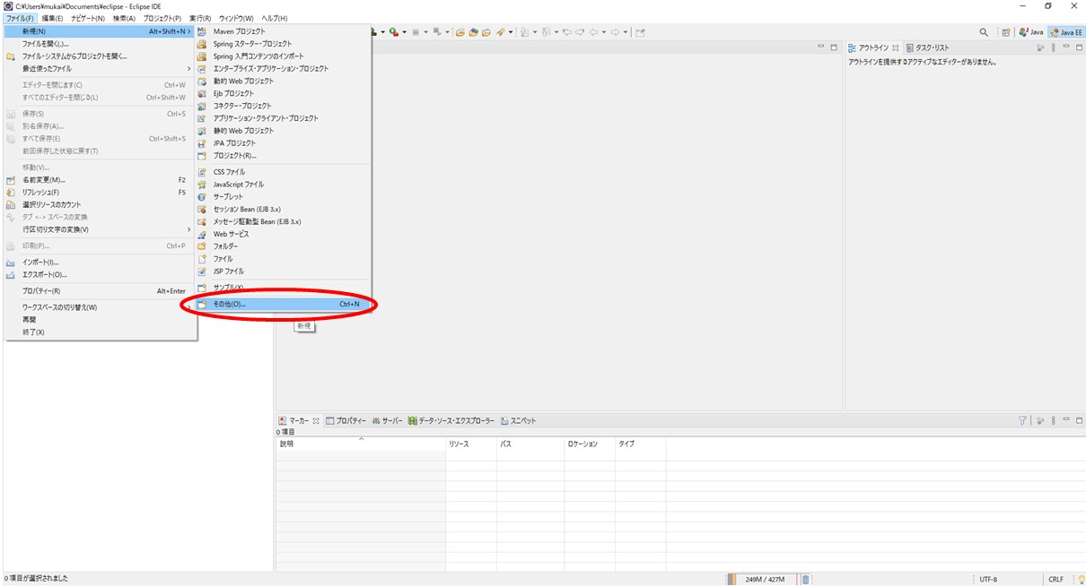The width and height of the screenshot is (1086, 586).
Task: Open the Outline view menu icon
Action: (x=1053, y=47)
